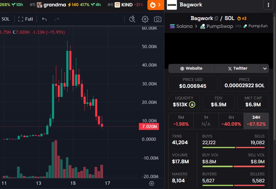Open the Bagwork Website link

click(x=191, y=68)
